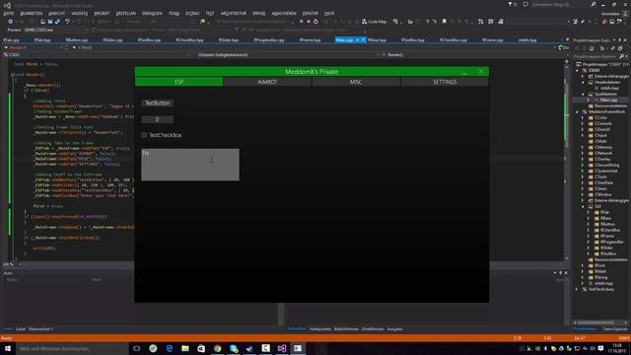Click Home icon in solution explorer toolbar
This screenshot has height=355, width=631.
pos(592,48)
